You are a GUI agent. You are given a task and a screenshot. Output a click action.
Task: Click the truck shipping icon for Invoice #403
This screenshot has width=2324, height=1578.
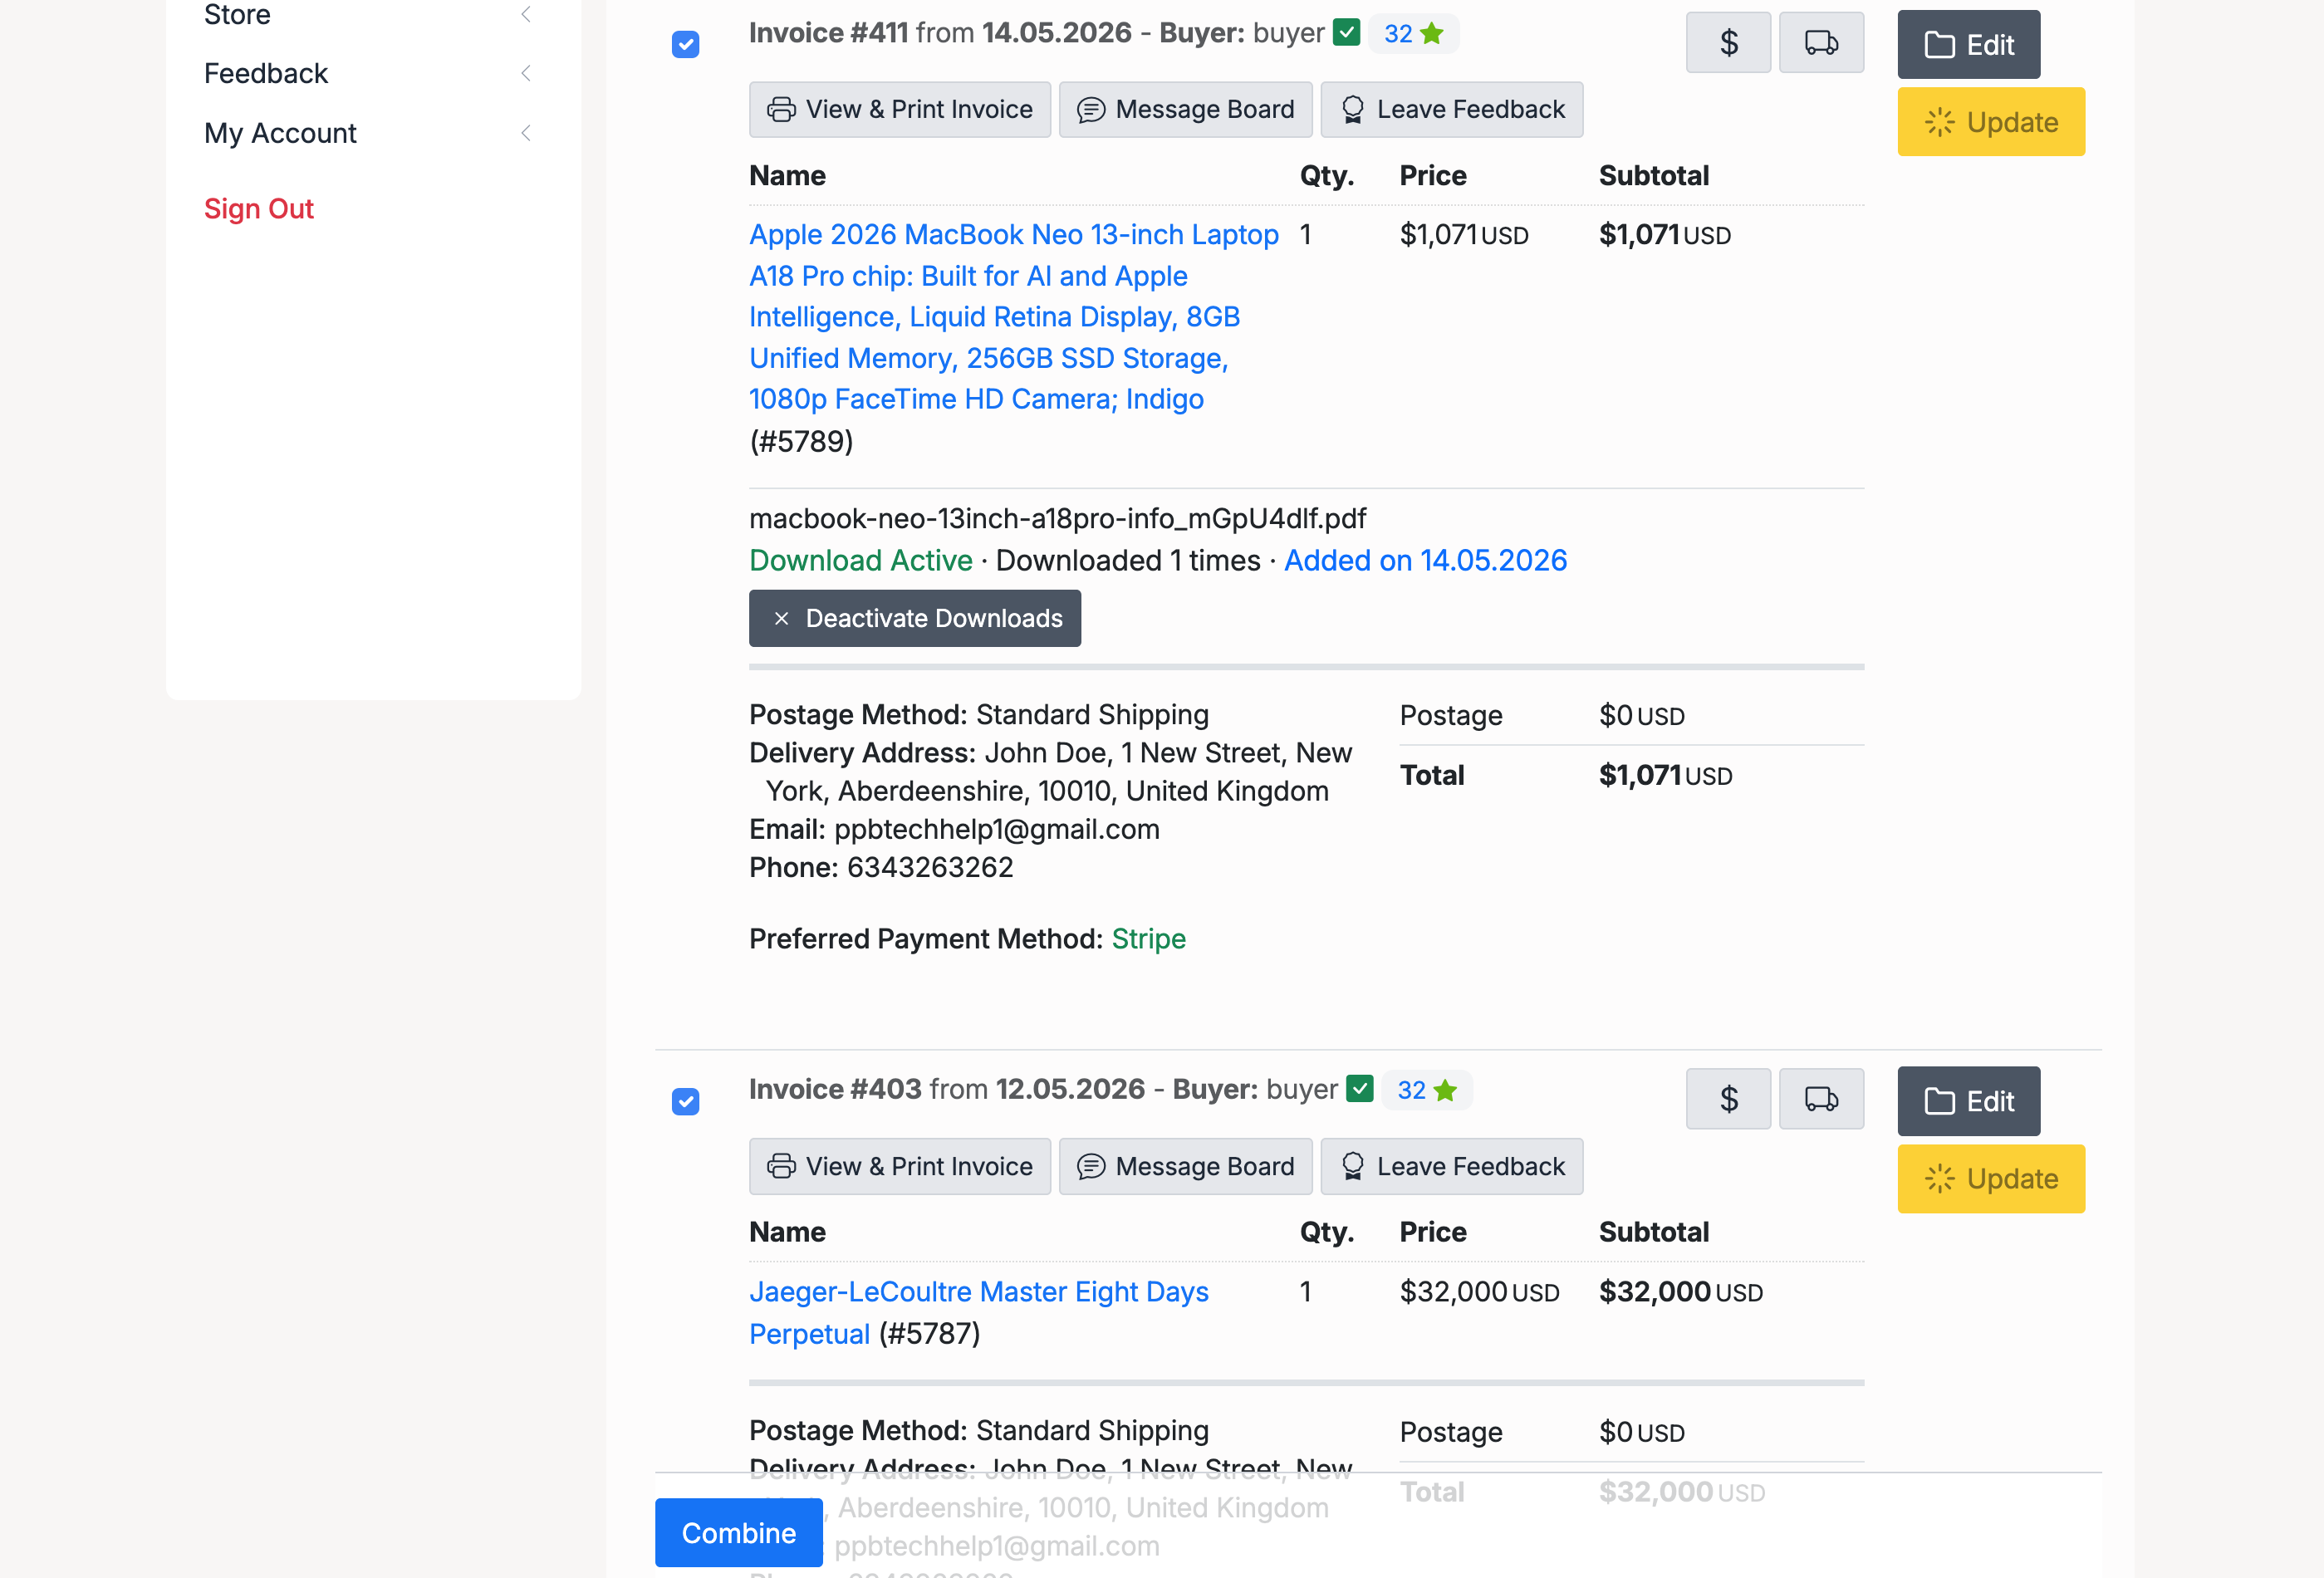click(1821, 1099)
